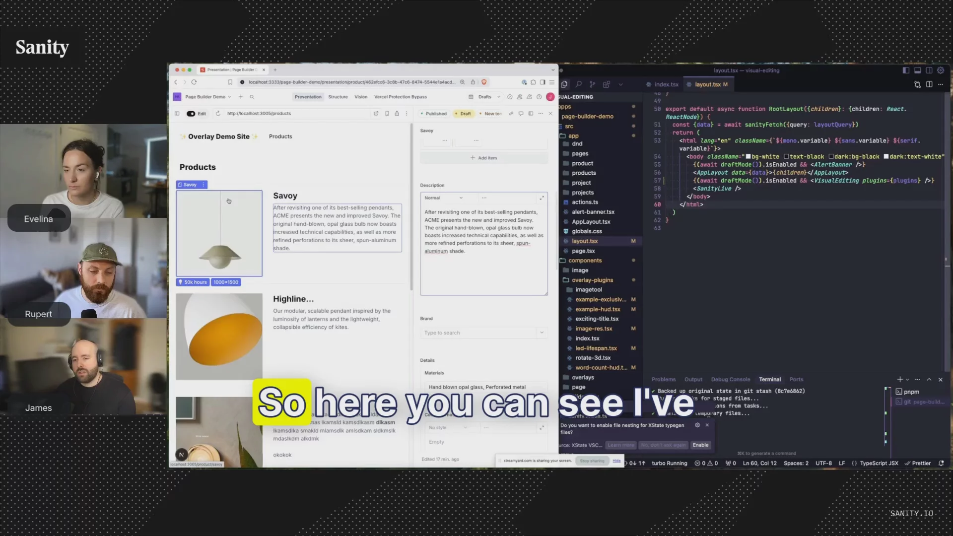Switch to the Vision tab

click(361, 97)
